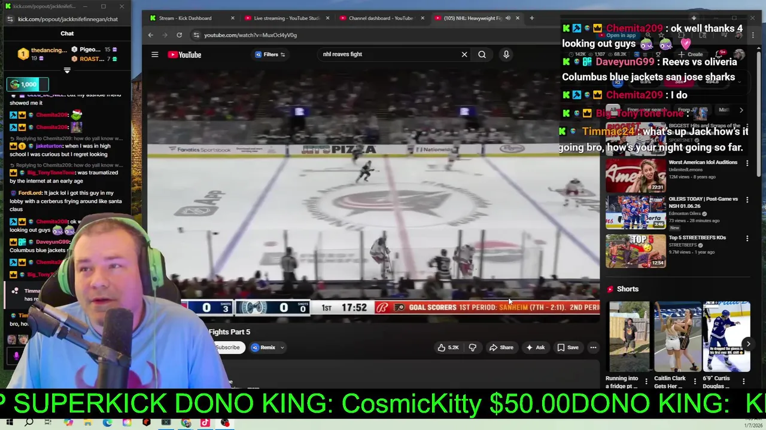Screen dimensions: 766x430
Task: Close the Channel dashboard tab
Action: pos(422,18)
